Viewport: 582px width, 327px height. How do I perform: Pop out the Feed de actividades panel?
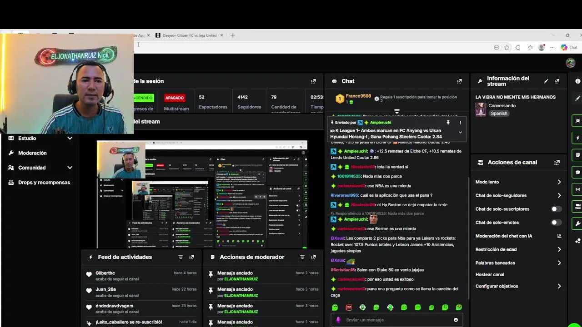tap(191, 257)
